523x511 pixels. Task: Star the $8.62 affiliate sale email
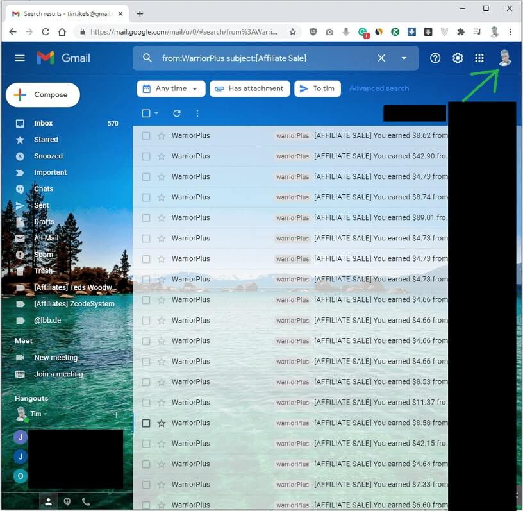[x=162, y=136]
